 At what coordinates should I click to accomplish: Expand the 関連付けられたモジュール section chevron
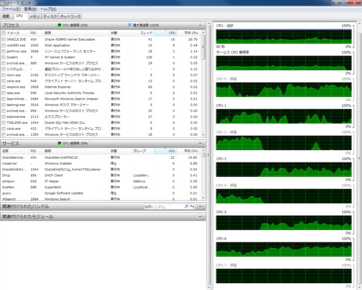200,216
